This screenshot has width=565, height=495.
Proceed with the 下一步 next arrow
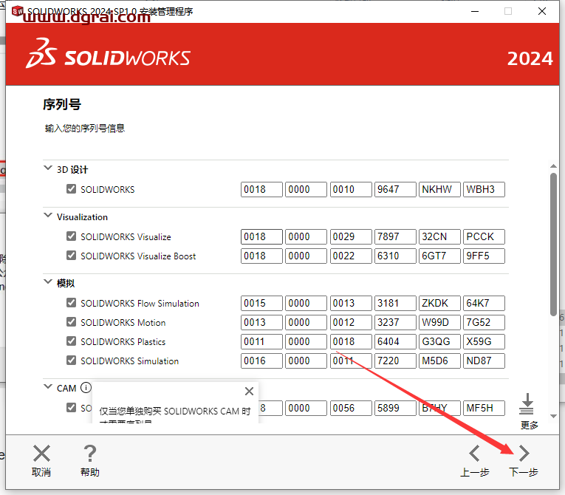[524, 453]
